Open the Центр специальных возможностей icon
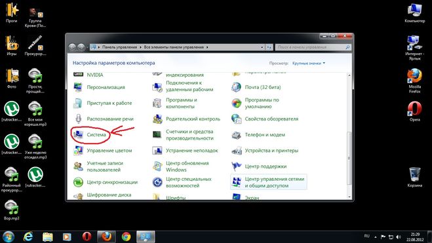Image resolution: width=432 pixels, height=243 pixels. (x=157, y=182)
